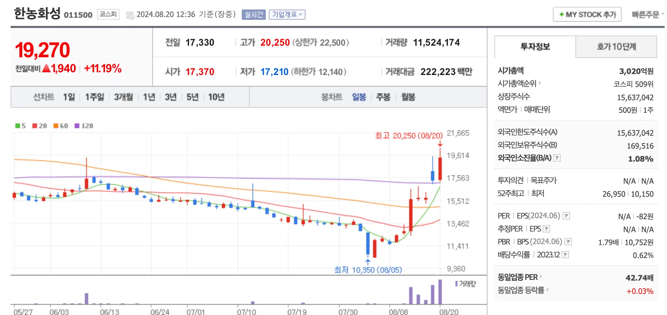The image size is (667, 315).
Task: Switch to 투자정보 tab
Action: (x=535, y=47)
